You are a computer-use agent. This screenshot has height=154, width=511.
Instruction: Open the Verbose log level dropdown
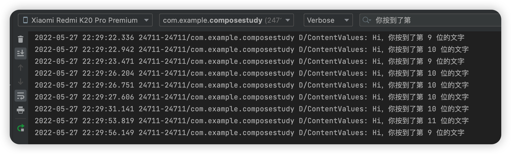328,20
